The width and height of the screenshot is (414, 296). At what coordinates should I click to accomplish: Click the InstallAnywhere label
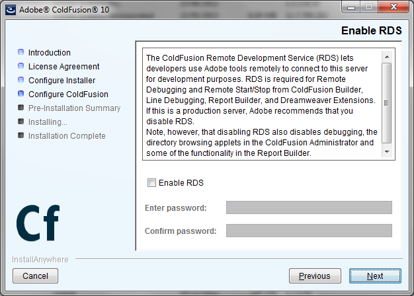pyautogui.click(x=40, y=260)
